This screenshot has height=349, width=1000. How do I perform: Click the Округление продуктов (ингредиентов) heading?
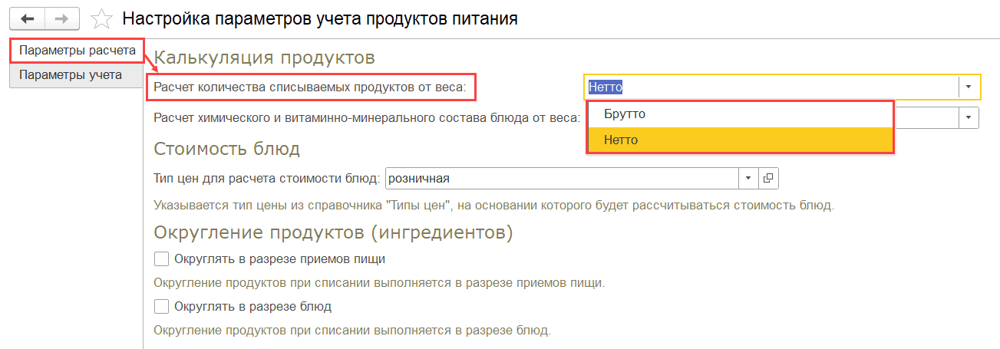point(333,231)
